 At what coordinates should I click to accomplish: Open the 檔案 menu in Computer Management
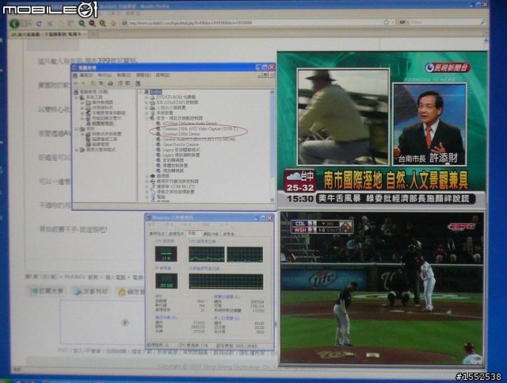point(86,75)
